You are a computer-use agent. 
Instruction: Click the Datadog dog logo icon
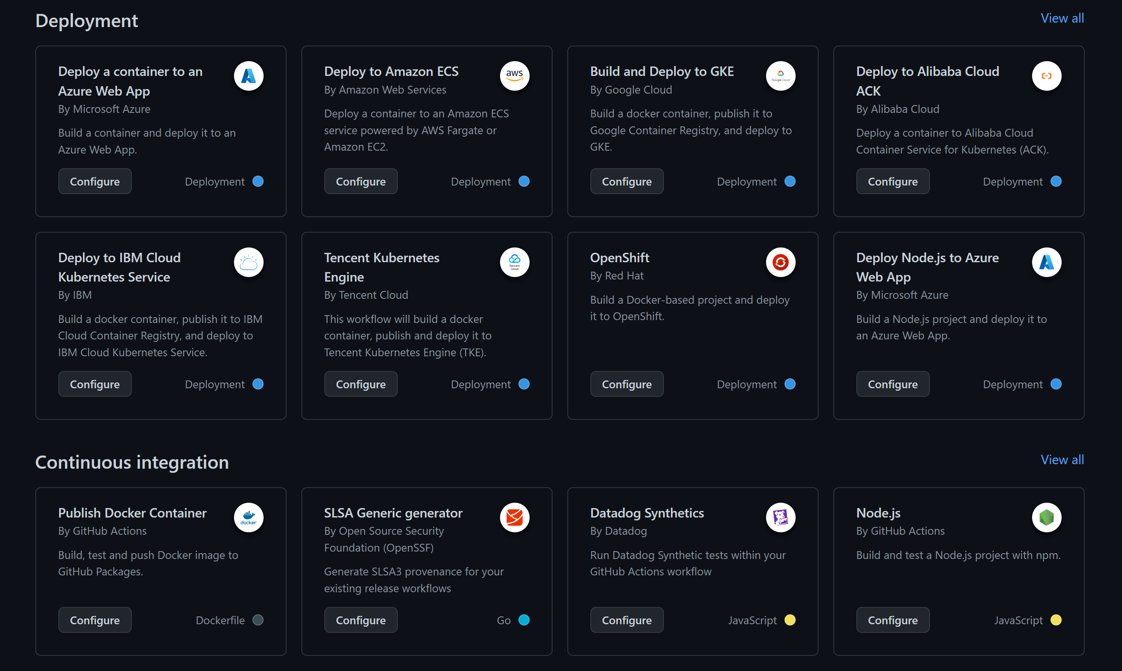coord(780,517)
